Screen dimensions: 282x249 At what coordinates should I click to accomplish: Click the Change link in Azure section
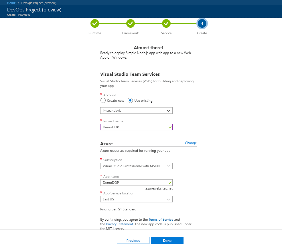(191, 143)
